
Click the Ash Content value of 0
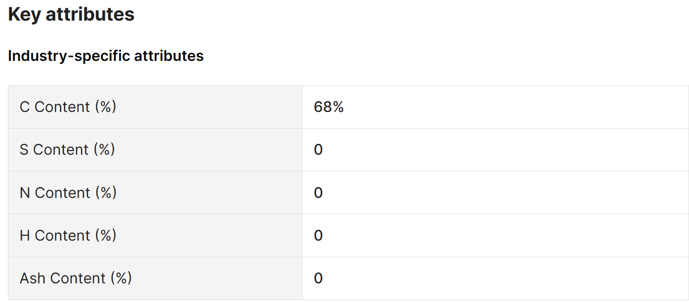(318, 278)
